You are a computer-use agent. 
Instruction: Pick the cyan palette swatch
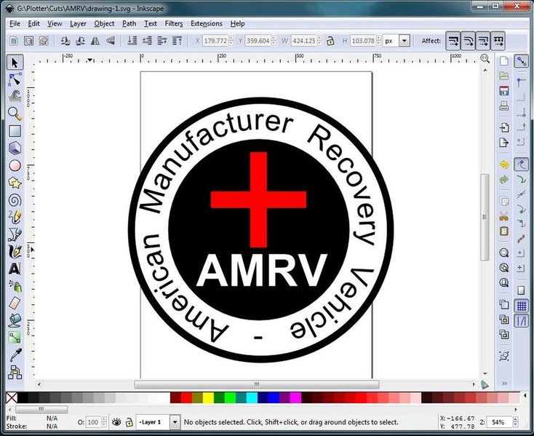tap(252, 398)
